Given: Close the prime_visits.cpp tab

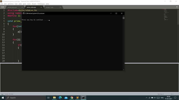Looking at the screenshot, I should pyautogui.click(x=41, y=7).
